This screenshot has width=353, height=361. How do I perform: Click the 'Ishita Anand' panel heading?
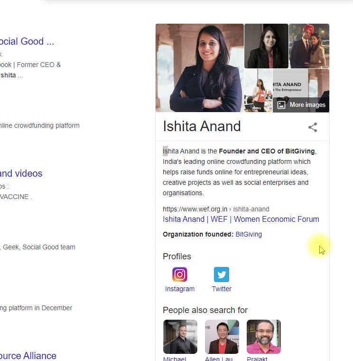[202, 126]
